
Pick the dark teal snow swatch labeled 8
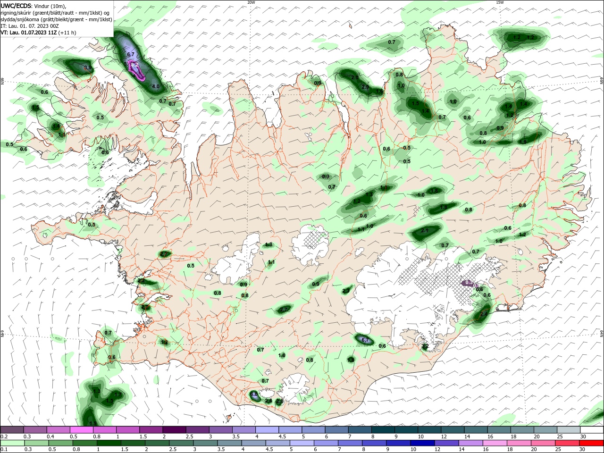coord(383,429)
